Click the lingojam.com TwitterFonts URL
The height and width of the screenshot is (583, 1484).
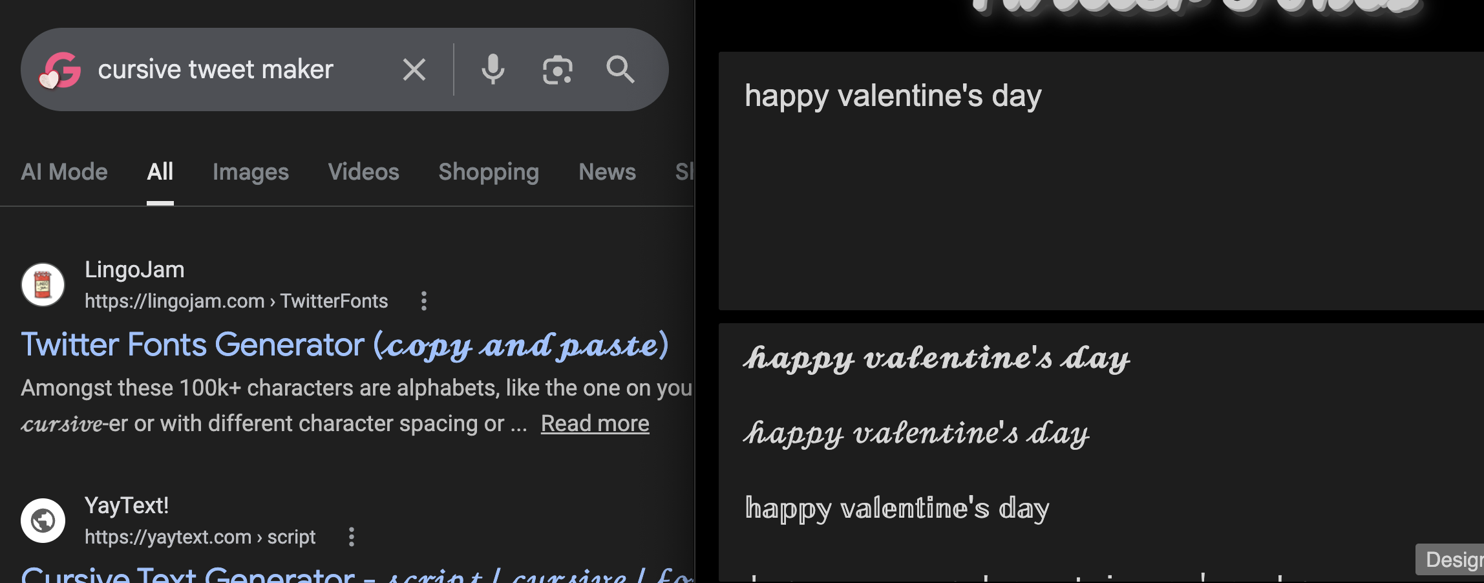[x=237, y=301]
